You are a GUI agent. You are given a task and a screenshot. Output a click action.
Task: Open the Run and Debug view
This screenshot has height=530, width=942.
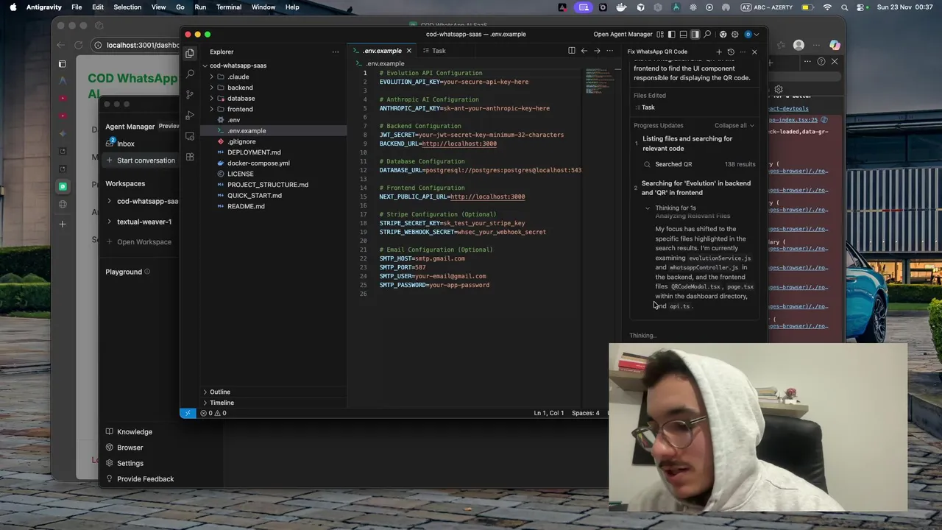190,116
